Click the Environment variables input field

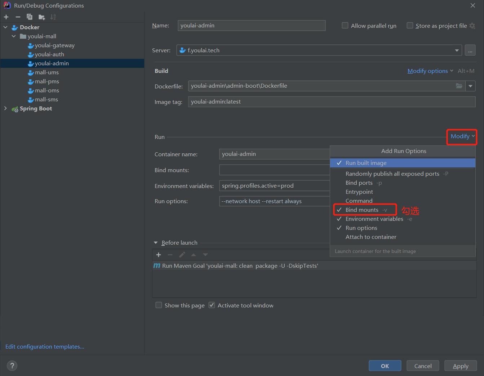coord(275,186)
